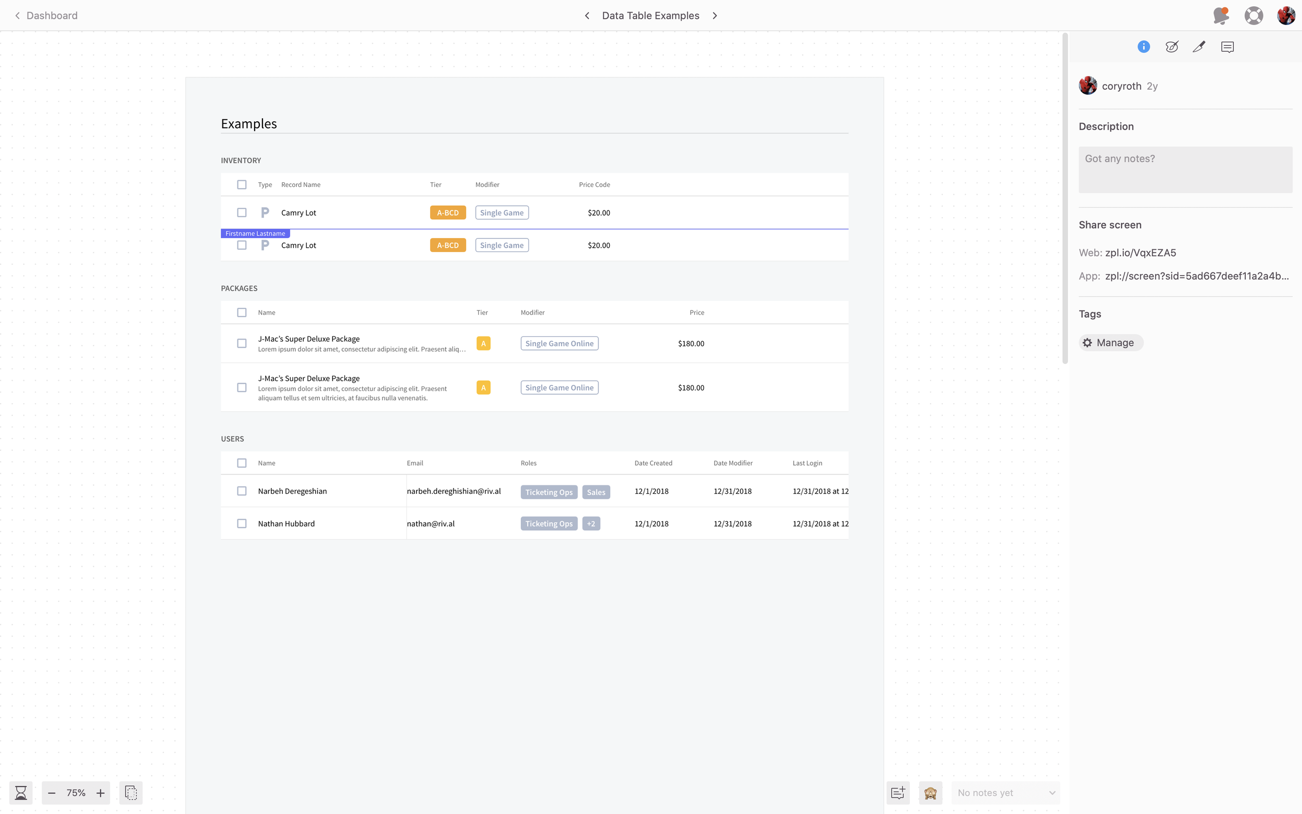Go to previous screen chevron

coord(586,16)
